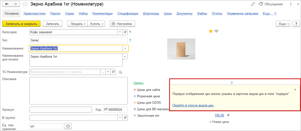This screenshot has width=301, height=131.
Task: Click the Тип field showing Запас
Action: click(x=79, y=40)
